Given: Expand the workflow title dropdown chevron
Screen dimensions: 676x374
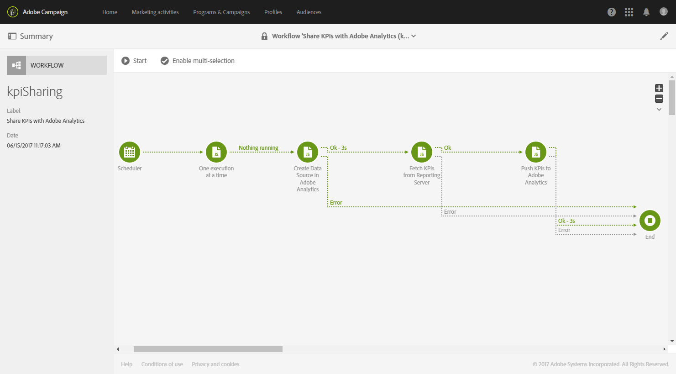Looking at the screenshot, I should click(414, 36).
